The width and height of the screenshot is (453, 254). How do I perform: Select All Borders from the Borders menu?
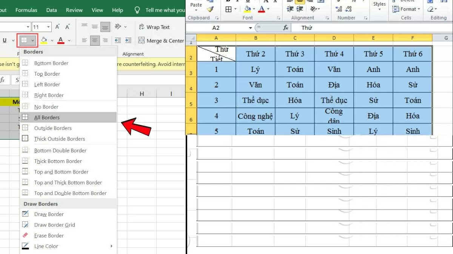tap(47, 117)
